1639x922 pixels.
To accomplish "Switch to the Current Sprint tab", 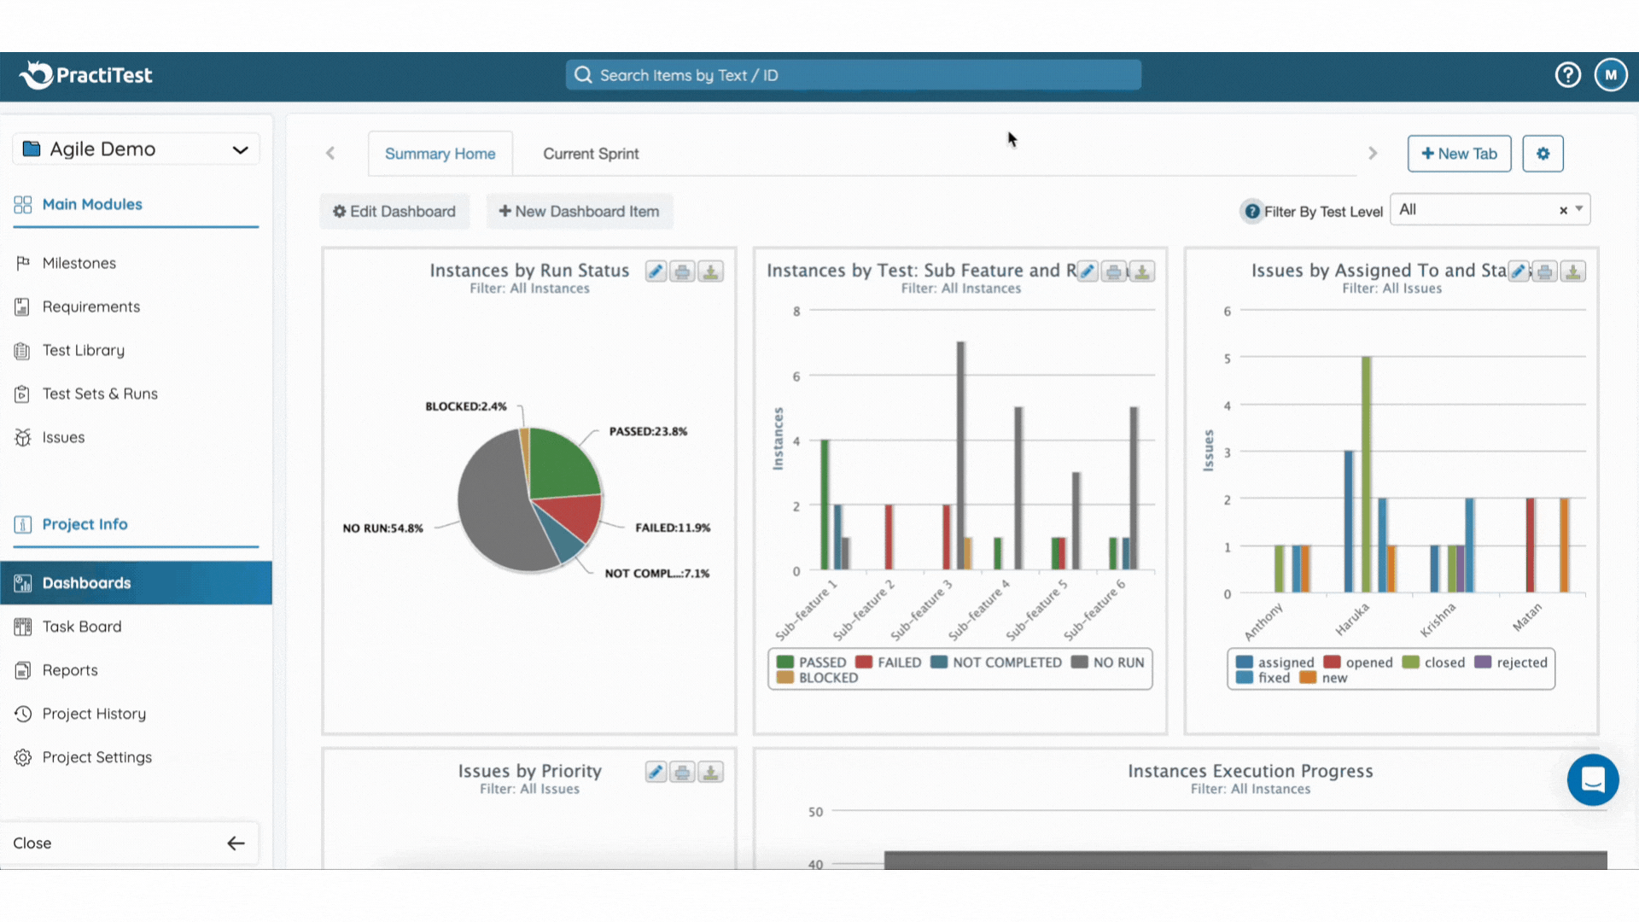I will (x=591, y=154).
